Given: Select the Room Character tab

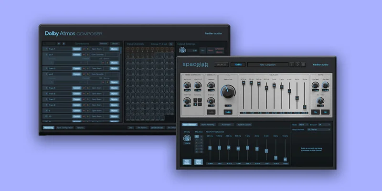Looking at the screenshot, I should [190, 125].
